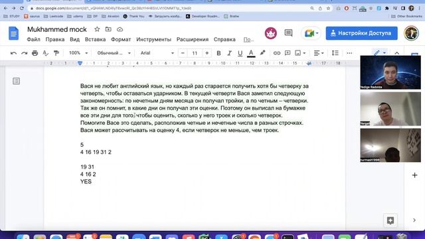Click the pink collaborator avatar

pyautogui.click(x=270, y=33)
